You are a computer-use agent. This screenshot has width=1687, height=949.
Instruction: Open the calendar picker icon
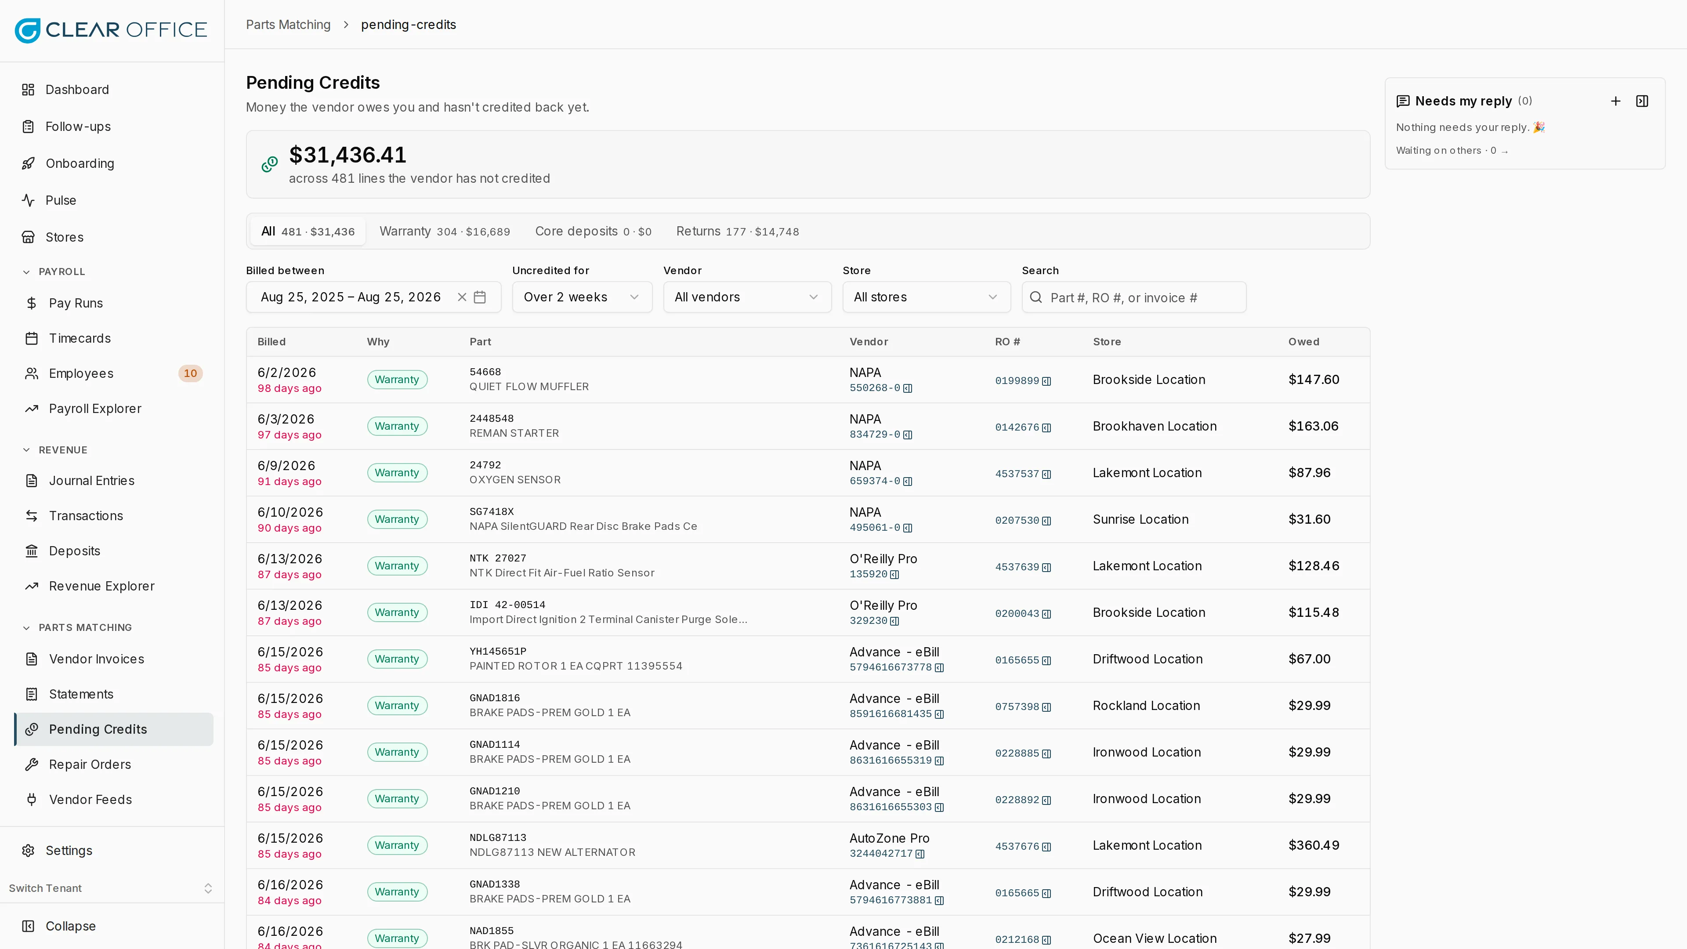480,297
